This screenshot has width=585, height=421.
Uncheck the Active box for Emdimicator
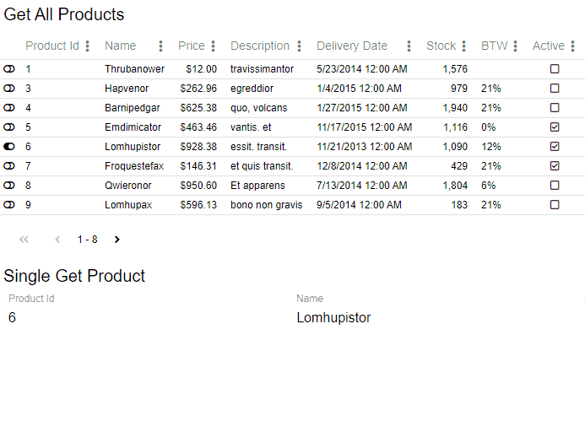click(555, 127)
